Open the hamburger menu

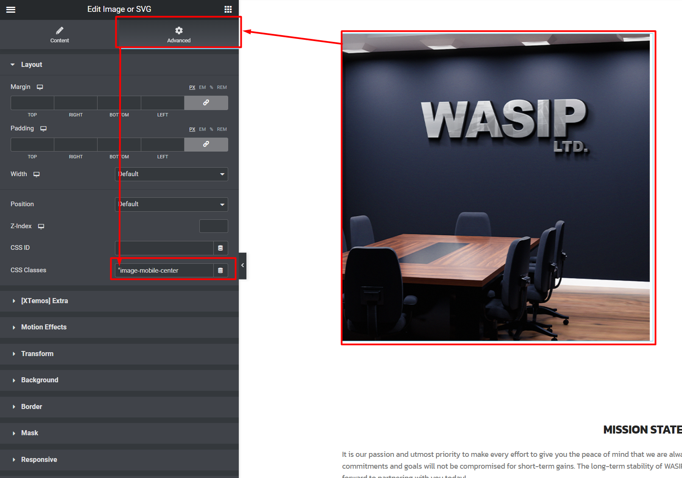[x=11, y=9]
